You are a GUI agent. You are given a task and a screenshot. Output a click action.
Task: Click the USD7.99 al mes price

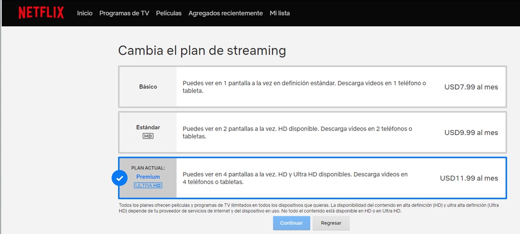tap(471, 87)
